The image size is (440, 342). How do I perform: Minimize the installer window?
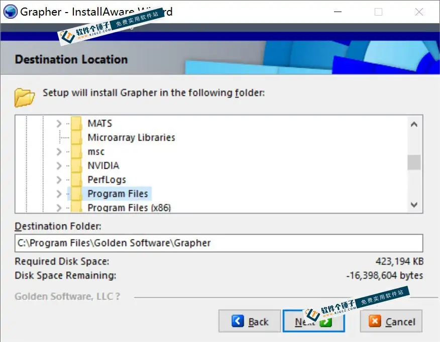pos(338,12)
